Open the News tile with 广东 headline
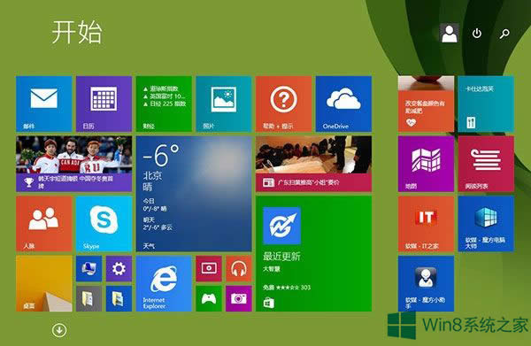531x346 pixels. coord(313,164)
